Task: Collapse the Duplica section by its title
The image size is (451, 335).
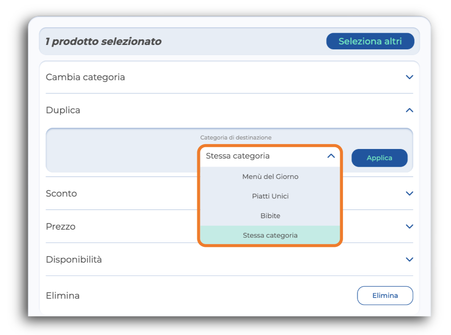Action: 63,110
